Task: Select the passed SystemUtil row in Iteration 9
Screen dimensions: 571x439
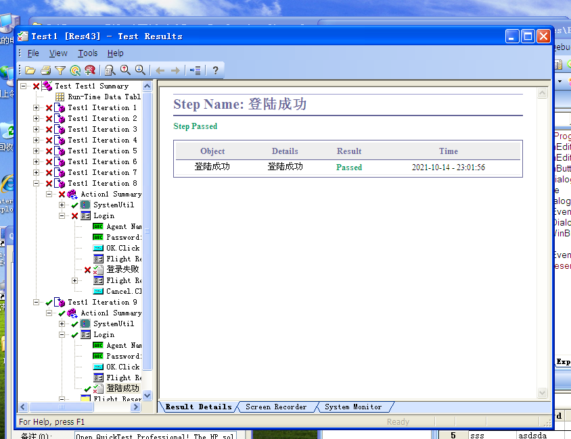Action: (114, 324)
